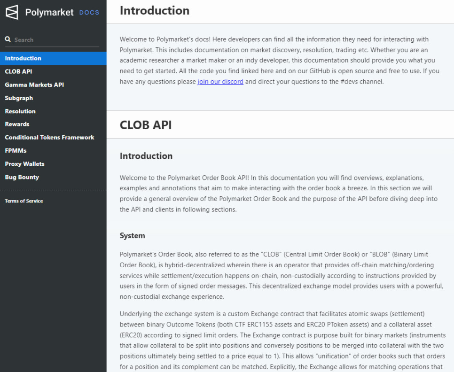
Task: Open Bug Bounty section
Action: [x=53, y=178]
